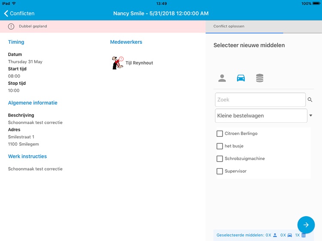The height and width of the screenshot is (241, 322).
Task: Click the back chevron arrow icon
Action: point(6,13)
